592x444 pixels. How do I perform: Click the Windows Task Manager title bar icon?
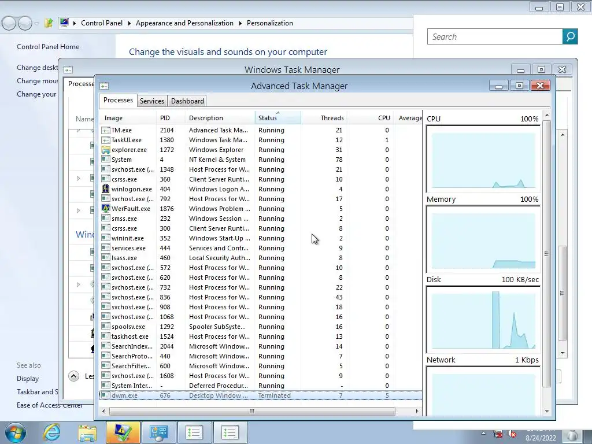[x=68, y=70]
